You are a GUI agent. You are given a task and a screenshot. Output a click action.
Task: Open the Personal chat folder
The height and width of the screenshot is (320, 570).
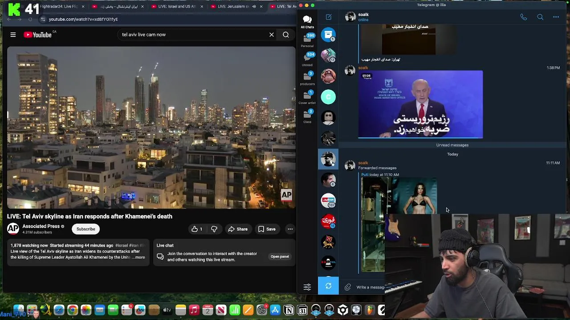pyautogui.click(x=307, y=40)
